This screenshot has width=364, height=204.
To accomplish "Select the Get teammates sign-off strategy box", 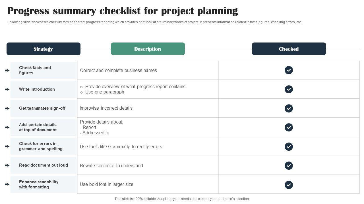I will click(x=44, y=108).
